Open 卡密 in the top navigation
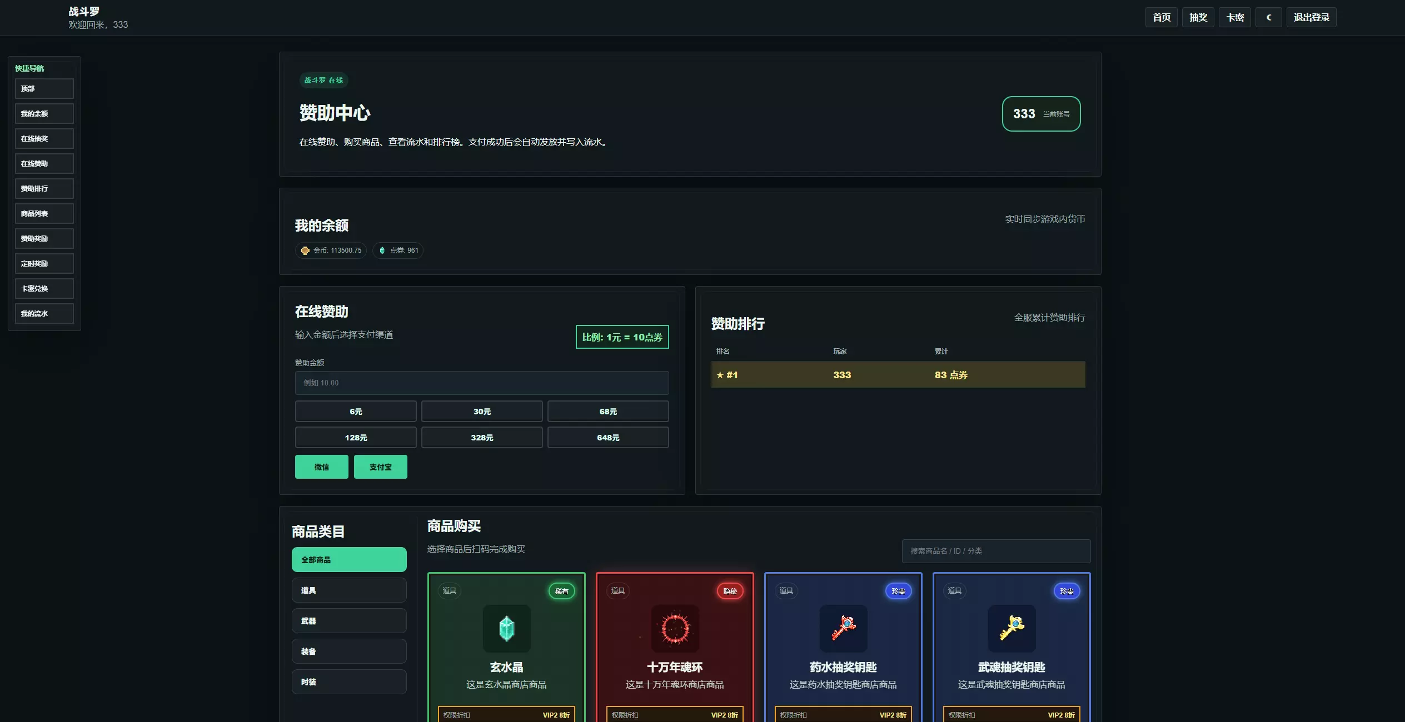 coord(1235,17)
